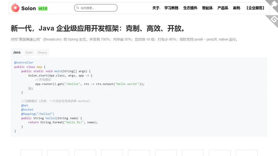This screenshot has width=278, height=156.
Task: Click the return String.format line
Action: [63, 122]
